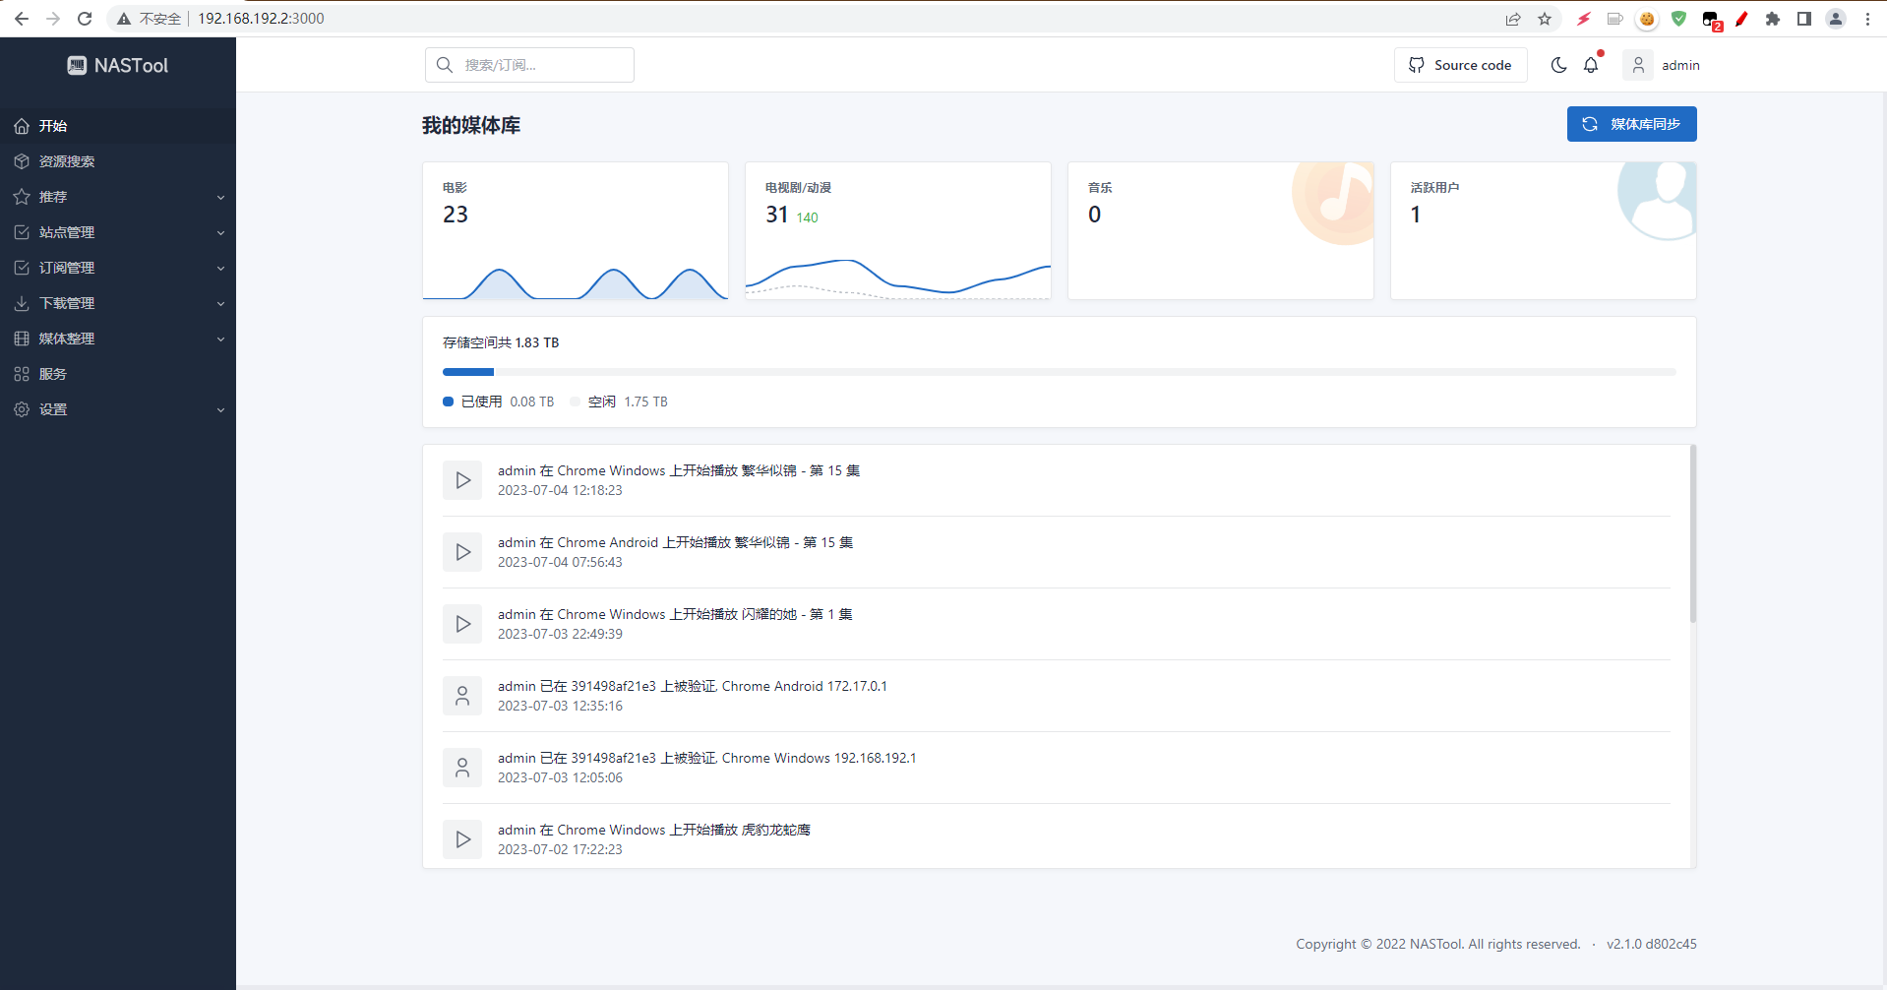Open notifications bell icon

click(1591, 65)
